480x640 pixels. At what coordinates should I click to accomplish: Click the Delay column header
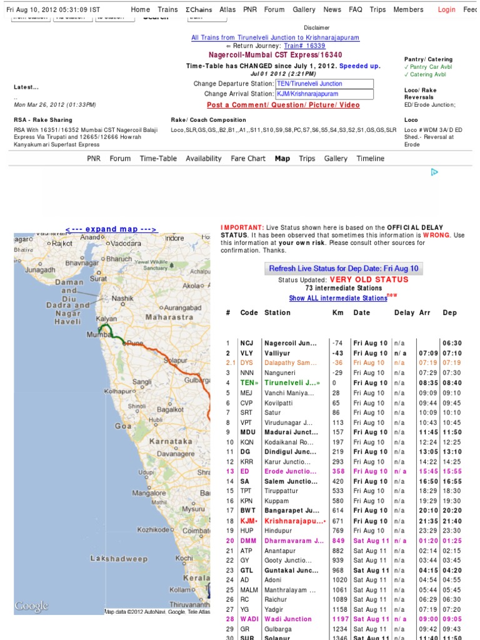pos(404,312)
